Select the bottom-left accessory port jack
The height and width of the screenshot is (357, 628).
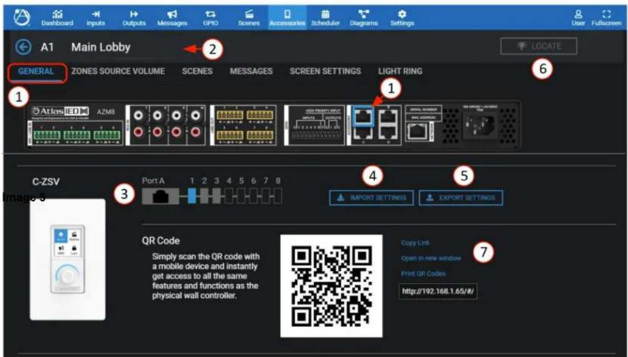click(x=363, y=134)
